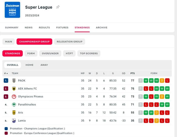
Task: Open AEK Athens FC team page
Action: coord(27,89)
